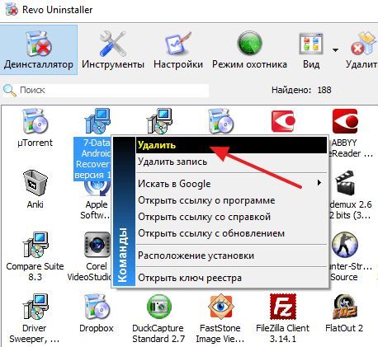Screen dimensions: 378x347
Task: Activate Режим охотника hunter mode
Action: pyautogui.click(x=249, y=50)
